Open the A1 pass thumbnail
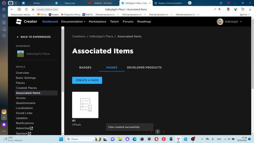254x143 pixels. (85, 105)
